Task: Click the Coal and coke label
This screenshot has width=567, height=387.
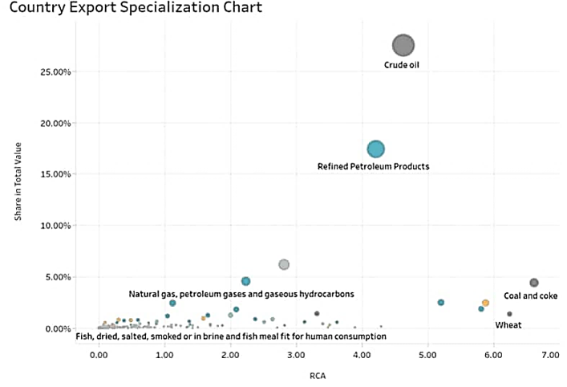Action: (530, 296)
